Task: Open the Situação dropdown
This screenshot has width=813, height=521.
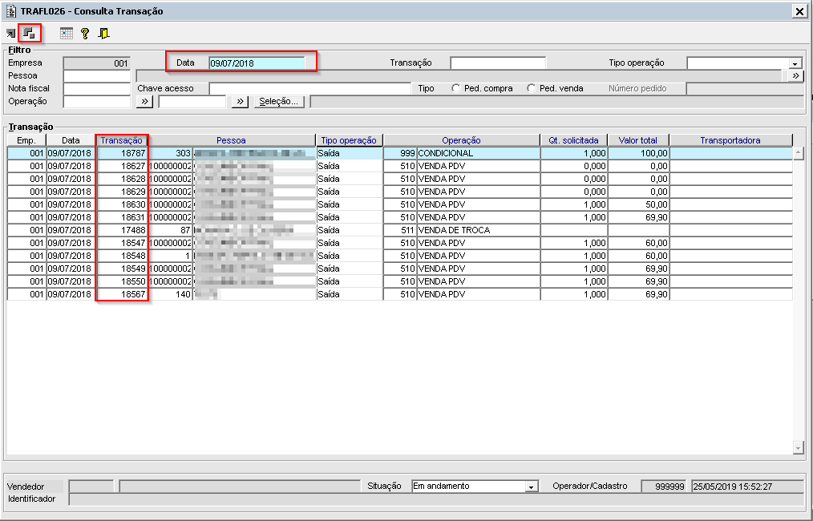Action: pos(531,487)
